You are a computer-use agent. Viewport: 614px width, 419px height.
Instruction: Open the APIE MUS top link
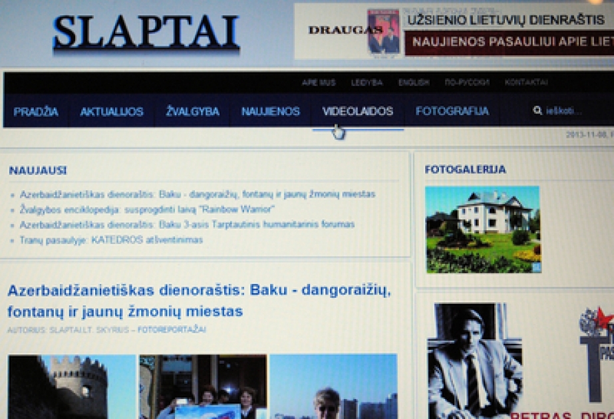point(319,82)
